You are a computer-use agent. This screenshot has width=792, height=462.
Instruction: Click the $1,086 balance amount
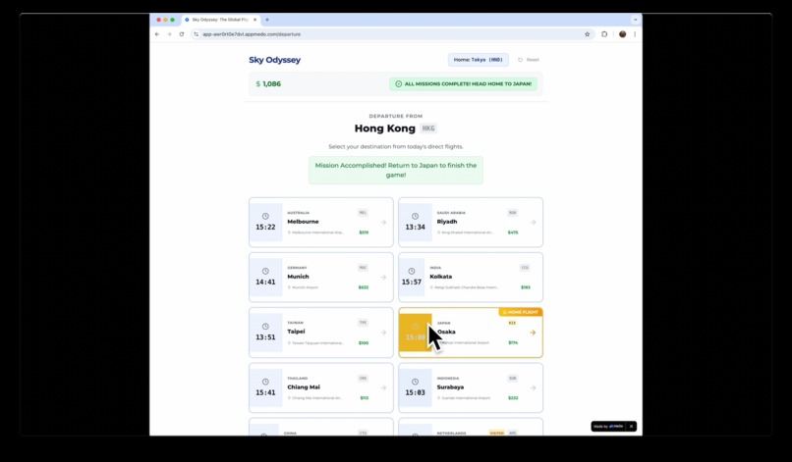tap(268, 83)
